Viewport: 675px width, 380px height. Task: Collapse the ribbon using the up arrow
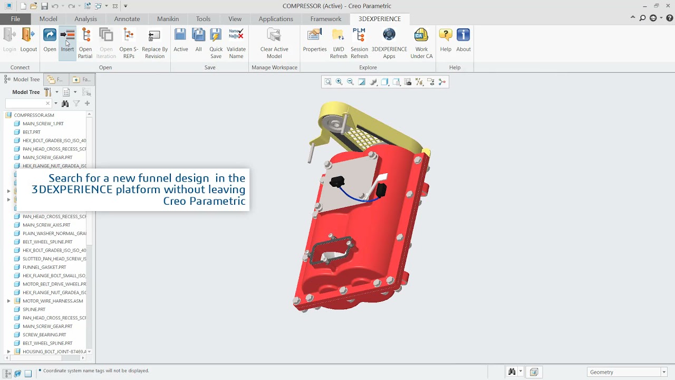(x=633, y=17)
